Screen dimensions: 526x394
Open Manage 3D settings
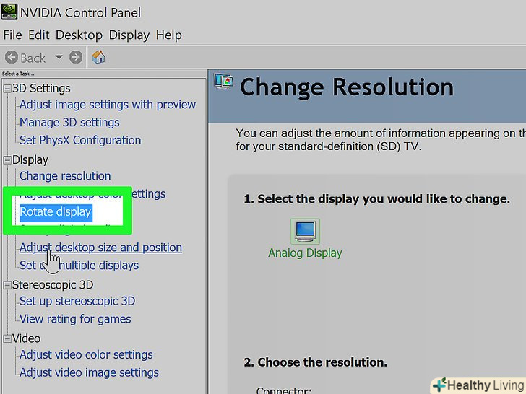tap(69, 122)
